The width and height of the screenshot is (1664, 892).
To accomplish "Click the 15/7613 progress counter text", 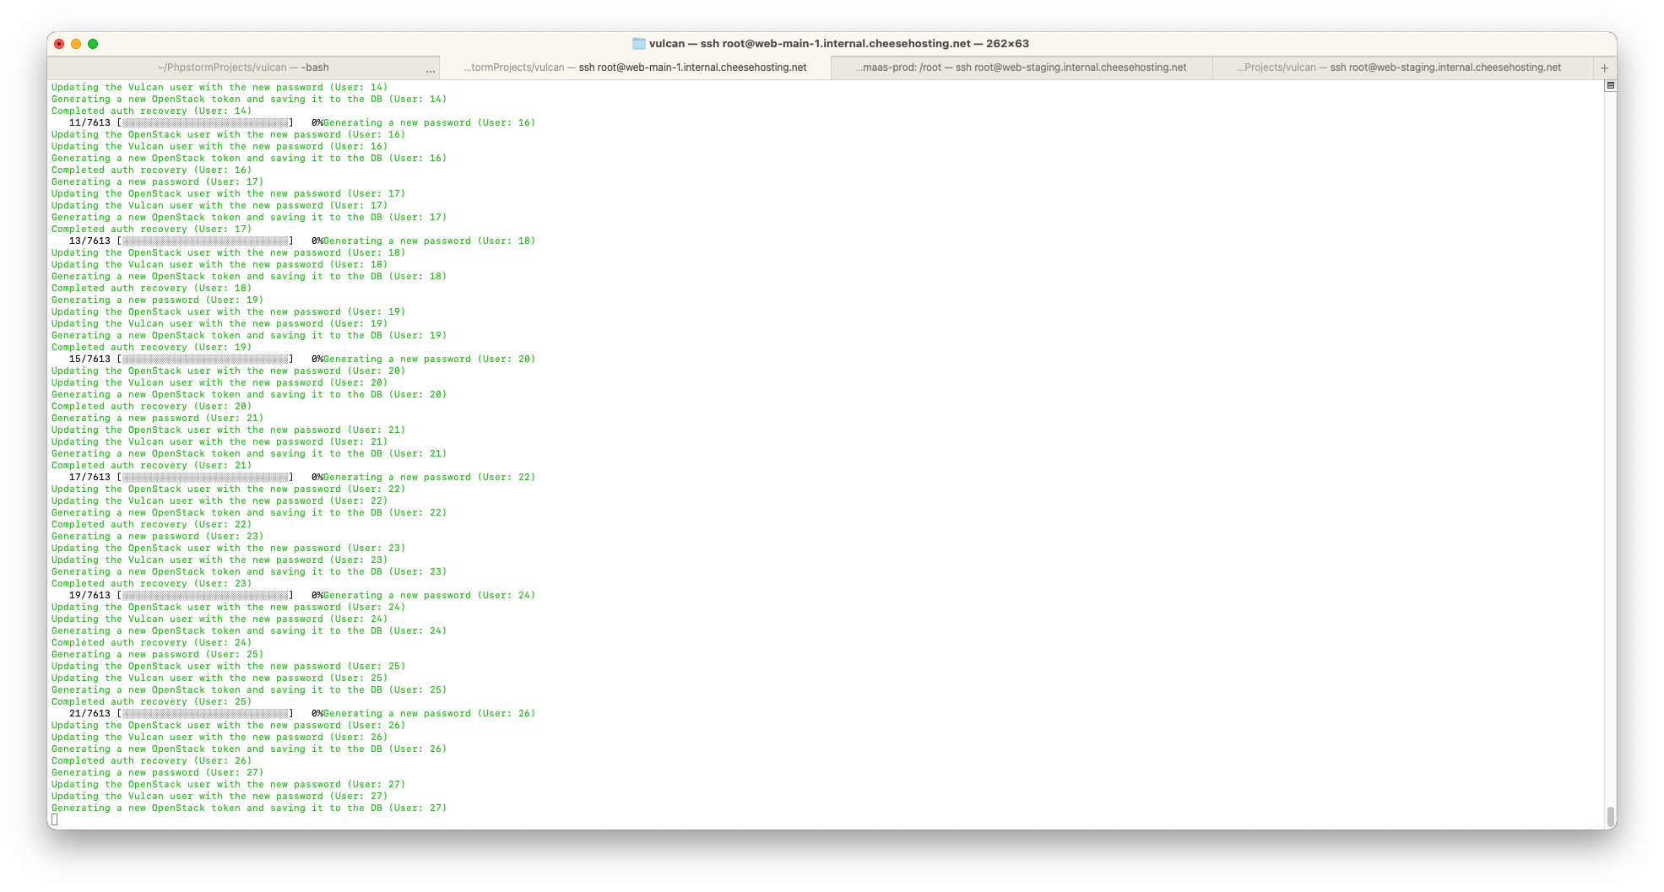I will (x=89, y=360).
